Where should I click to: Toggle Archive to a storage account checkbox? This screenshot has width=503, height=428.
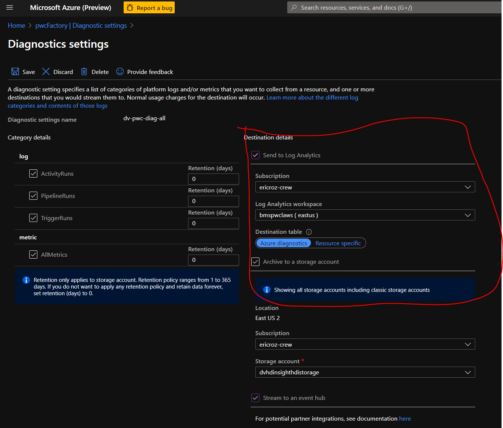[x=255, y=262]
